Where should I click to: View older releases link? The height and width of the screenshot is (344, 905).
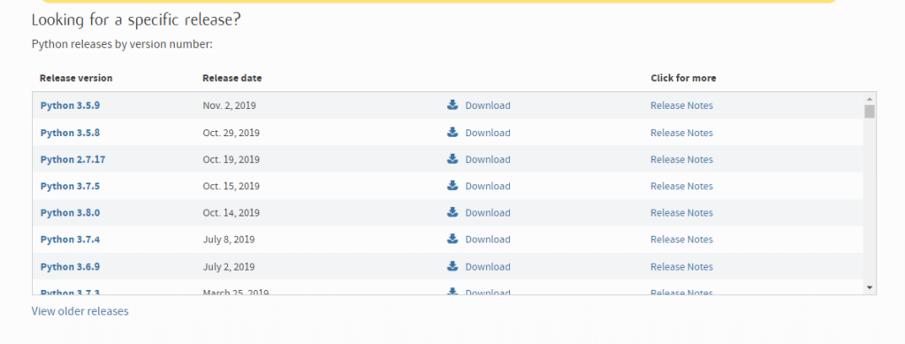tap(80, 311)
